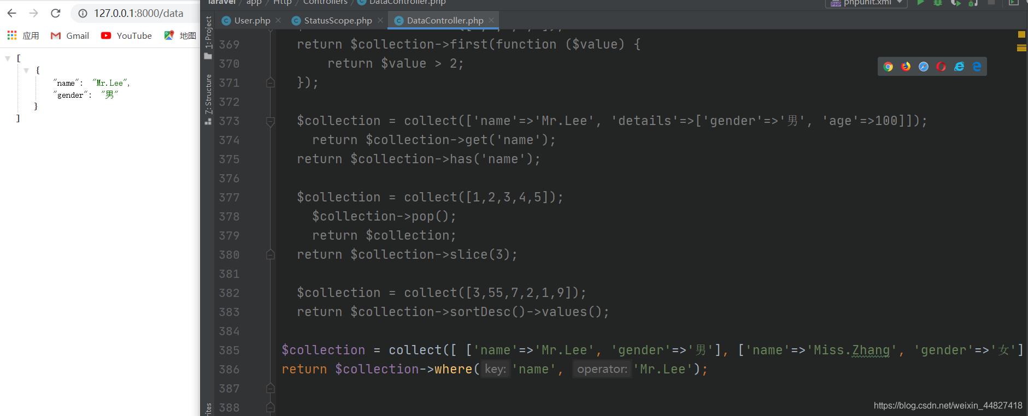Viewport: 1028px width, 416px height.
Task: Close the StatusScope.php tab
Action: tap(380, 20)
